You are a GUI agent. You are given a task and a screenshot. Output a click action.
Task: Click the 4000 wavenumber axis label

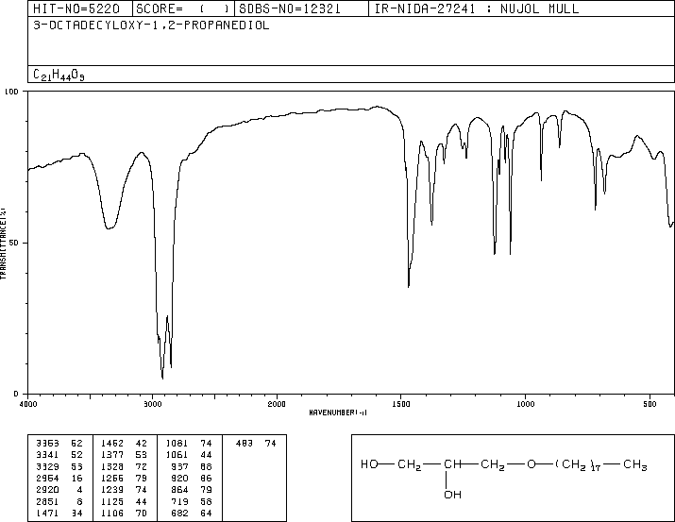28,404
